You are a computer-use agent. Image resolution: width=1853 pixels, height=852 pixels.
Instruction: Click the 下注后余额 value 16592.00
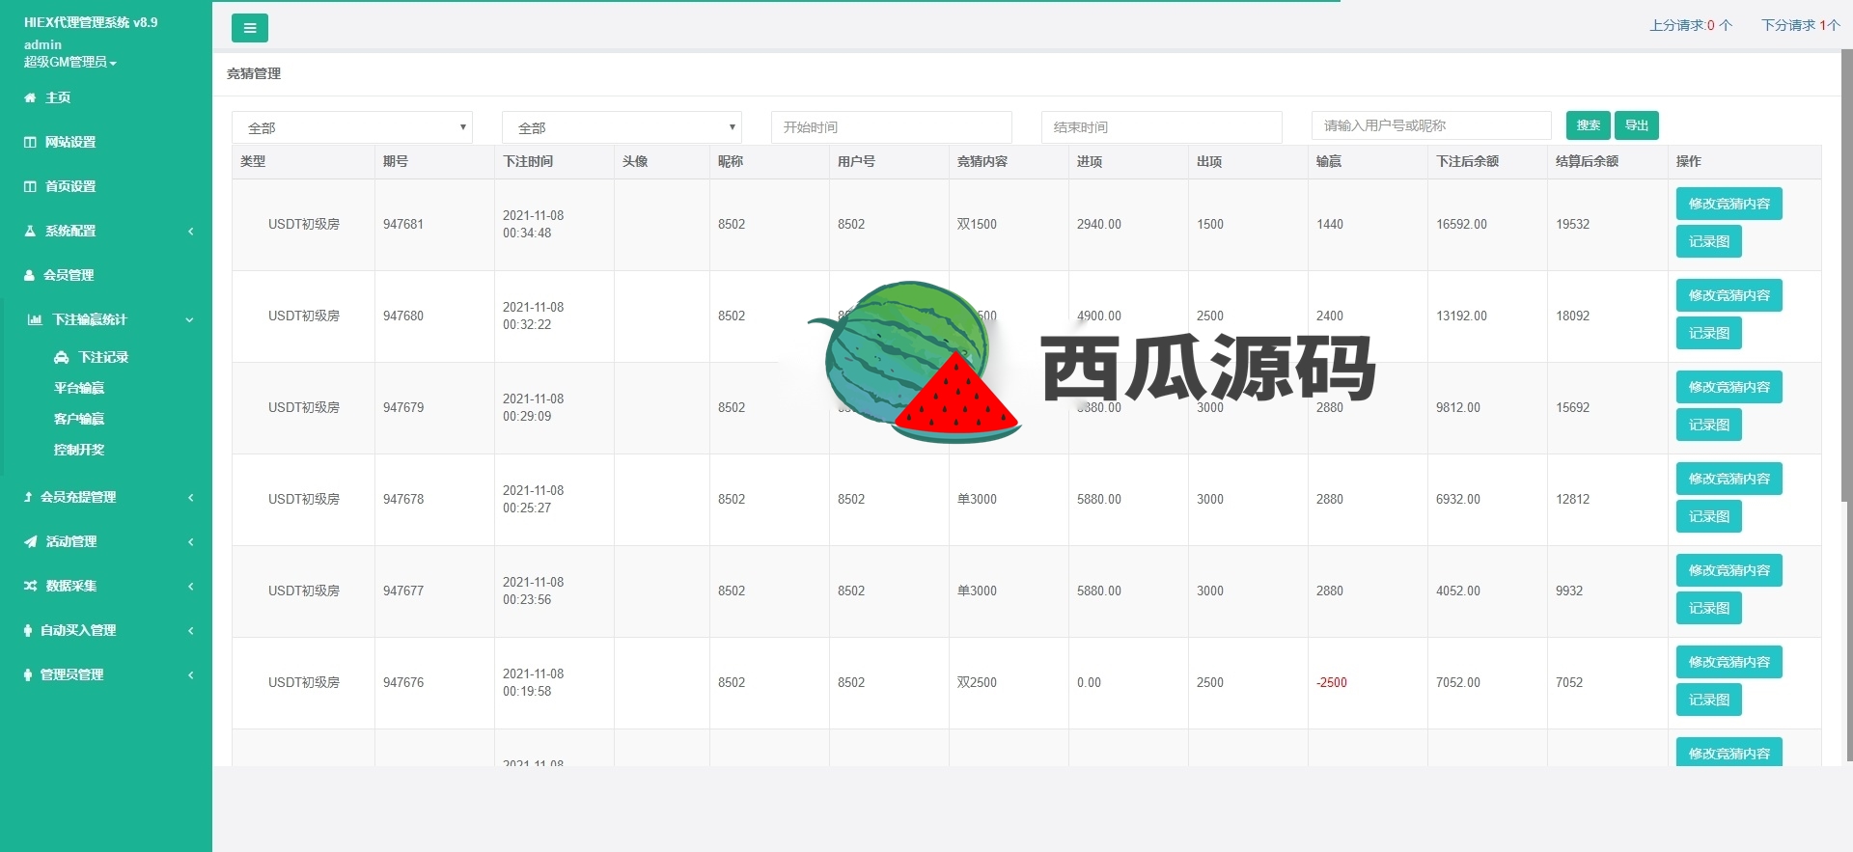(1461, 224)
